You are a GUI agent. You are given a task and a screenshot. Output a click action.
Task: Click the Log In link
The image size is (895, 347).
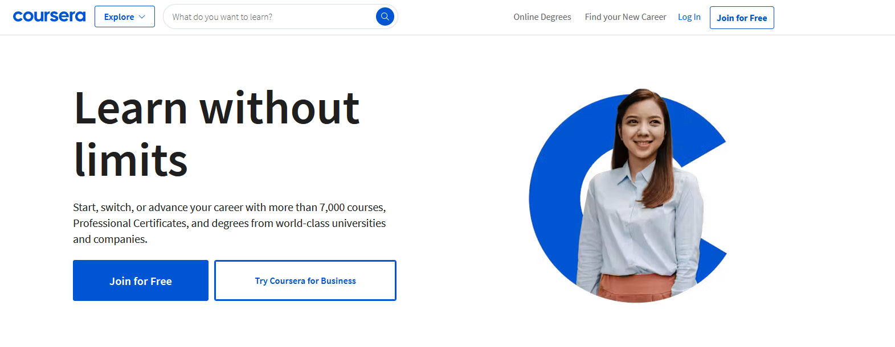[x=689, y=17]
